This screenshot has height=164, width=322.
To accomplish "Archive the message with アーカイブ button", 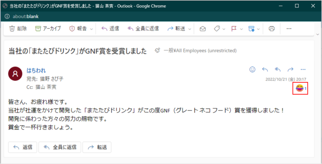I will (48, 29).
